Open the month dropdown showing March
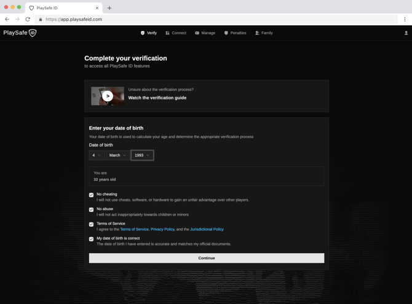The image size is (412, 304). click(x=117, y=155)
